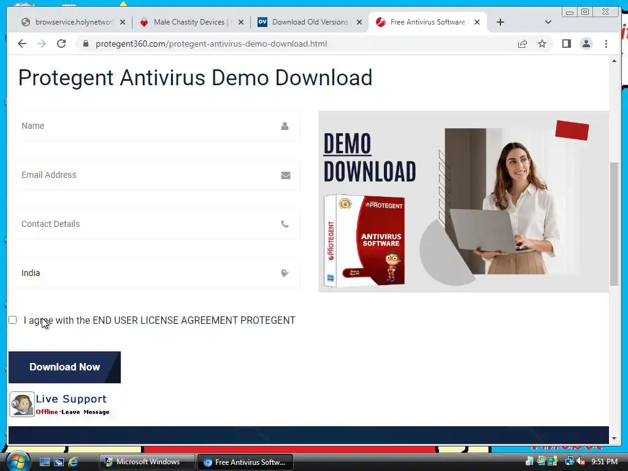The height and width of the screenshot is (471, 628).
Task: Click the Protegent Antivirus box image
Action: 364,240
